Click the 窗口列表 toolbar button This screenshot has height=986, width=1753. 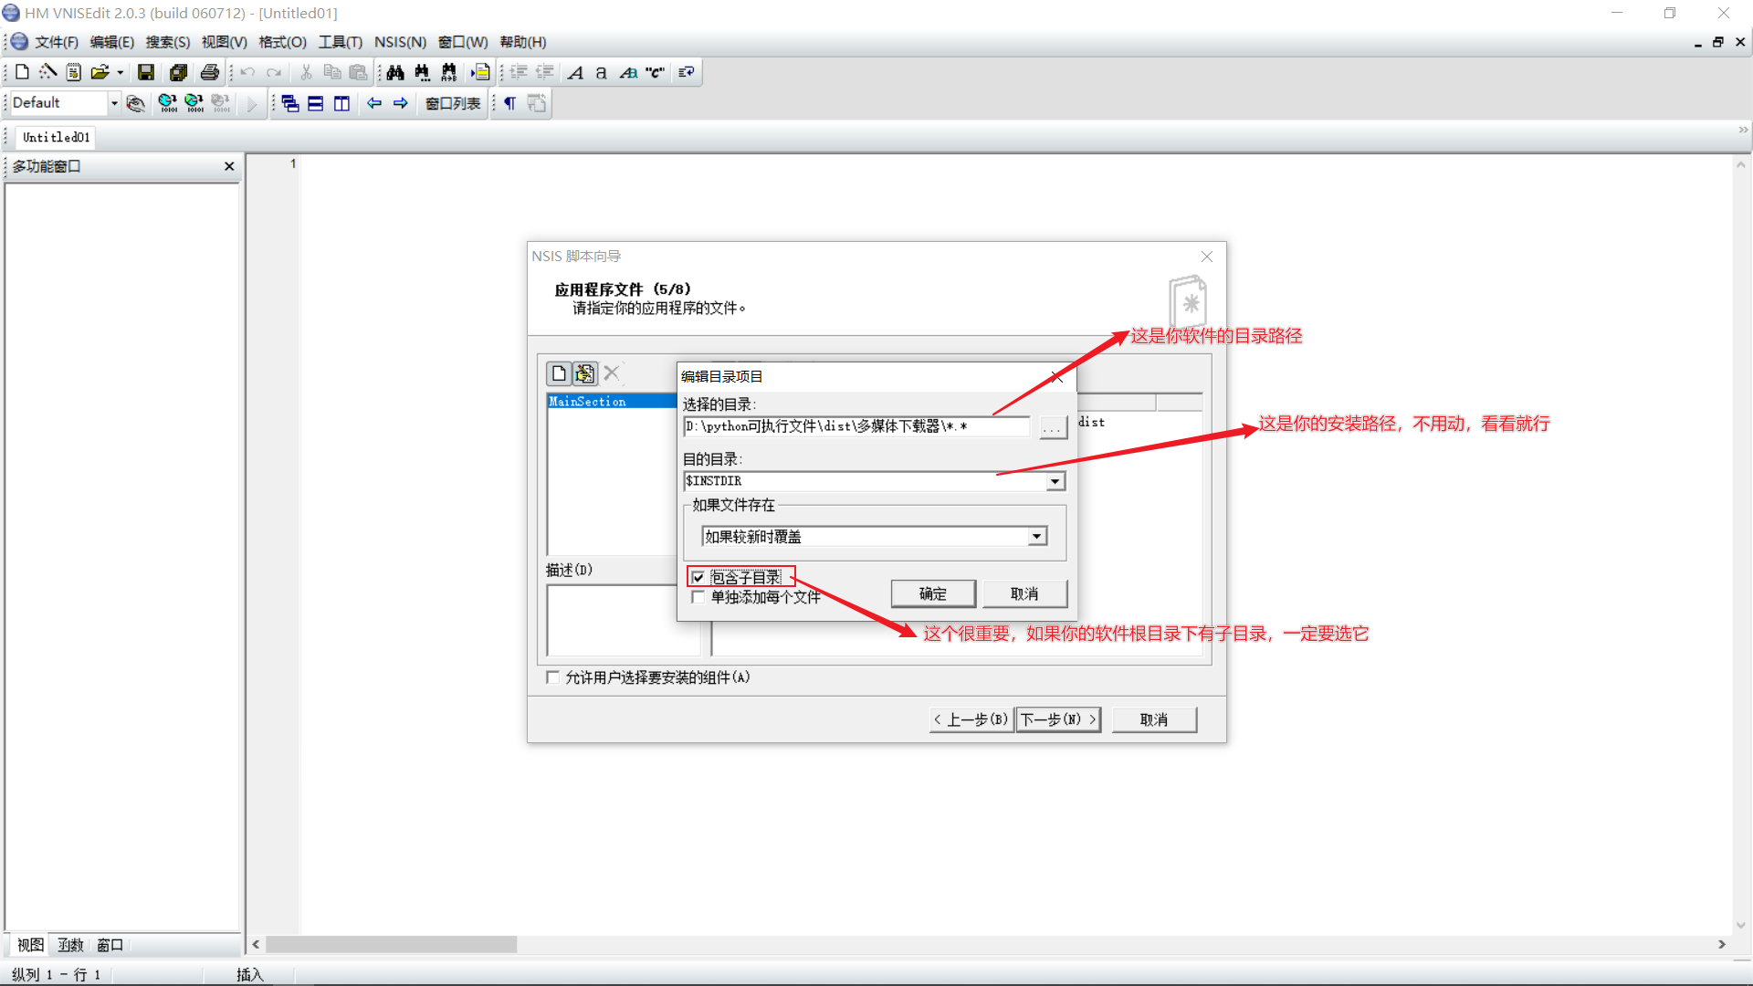[453, 103]
